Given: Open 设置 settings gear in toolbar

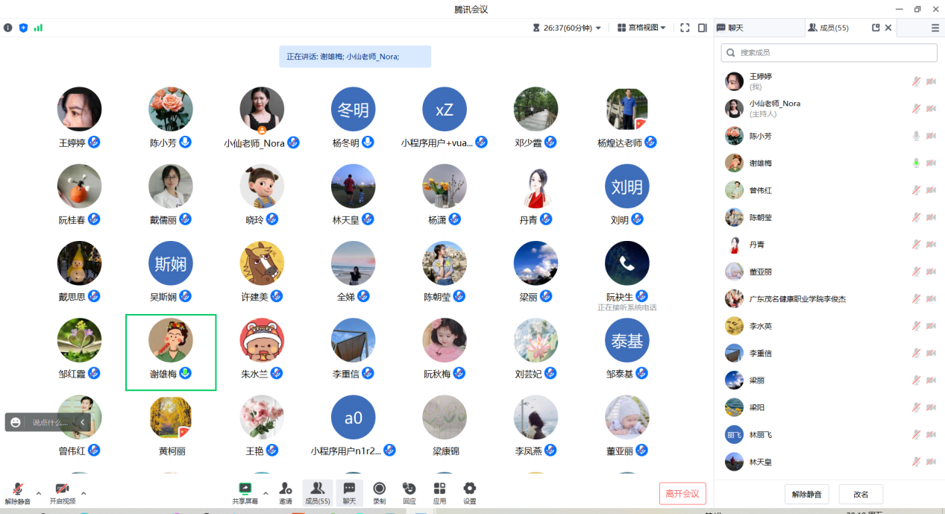Looking at the screenshot, I should point(469,489).
